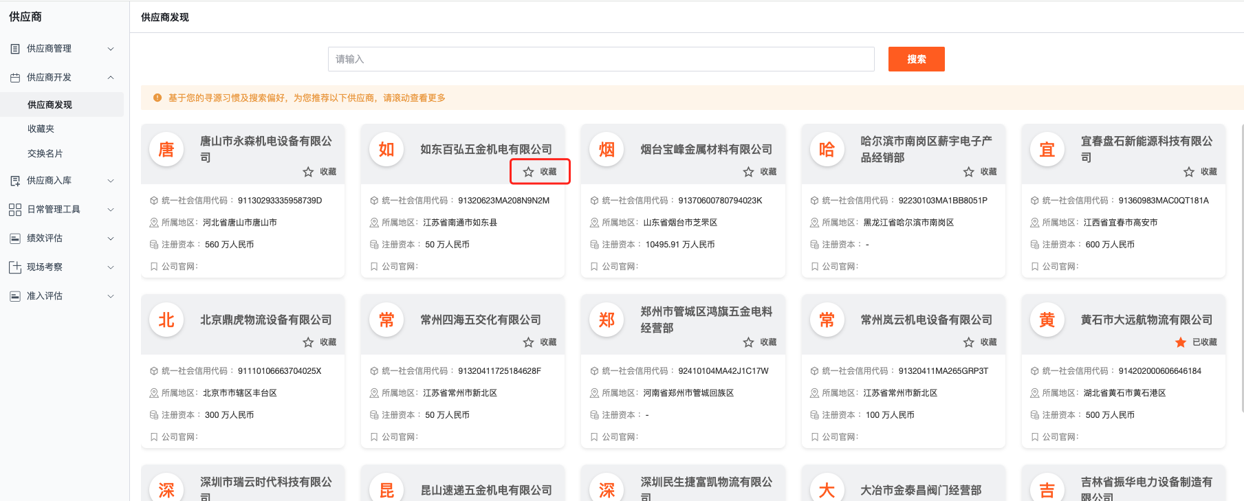This screenshot has width=1244, height=501.
Task: Expand 绩效评估 menu chevron
Action: pyautogui.click(x=111, y=238)
